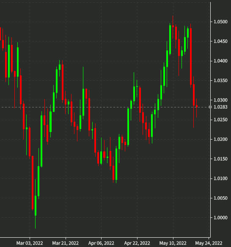This screenshot has height=247, width=231.
Task: Click the 1.0283 current price label
Action: (x=220, y=107)
